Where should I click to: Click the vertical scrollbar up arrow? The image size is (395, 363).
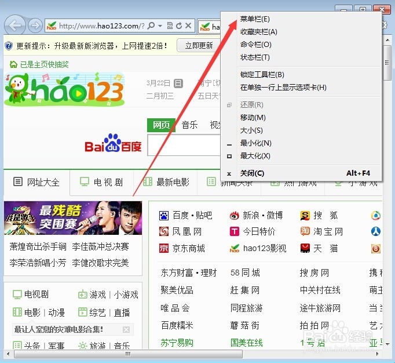click(387, 41)
